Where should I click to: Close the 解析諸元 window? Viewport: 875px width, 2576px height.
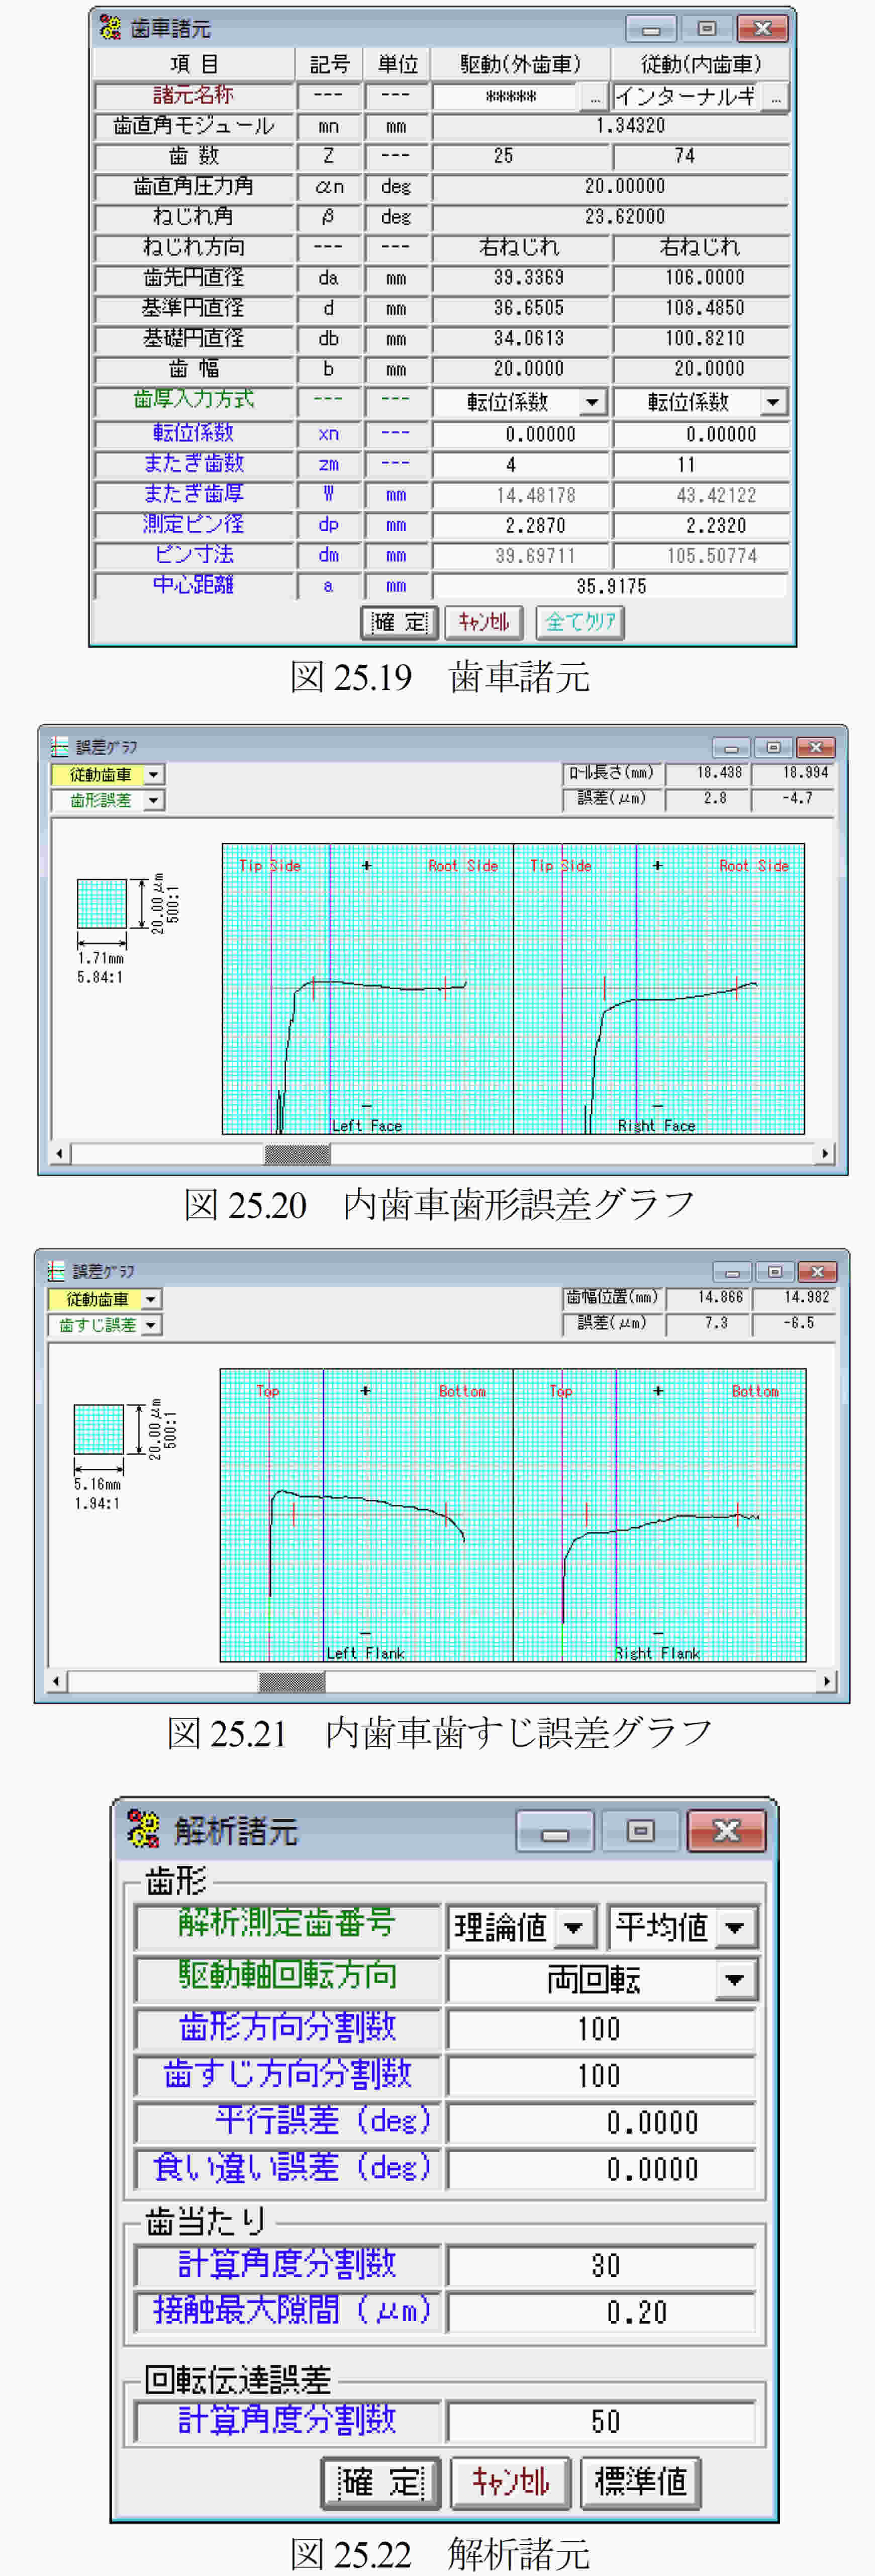tap(726, 1830)
